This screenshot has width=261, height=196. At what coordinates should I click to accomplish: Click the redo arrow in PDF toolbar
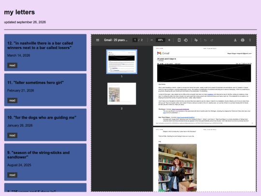212,40
